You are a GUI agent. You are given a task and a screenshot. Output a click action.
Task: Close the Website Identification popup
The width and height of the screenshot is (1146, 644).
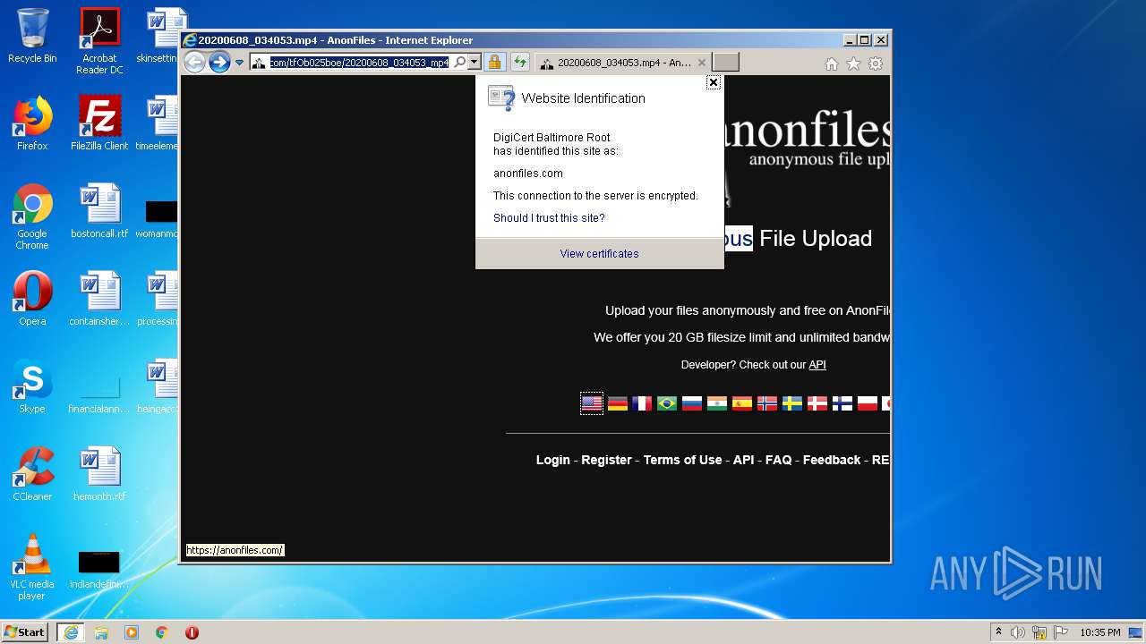(x=713, y=82)
